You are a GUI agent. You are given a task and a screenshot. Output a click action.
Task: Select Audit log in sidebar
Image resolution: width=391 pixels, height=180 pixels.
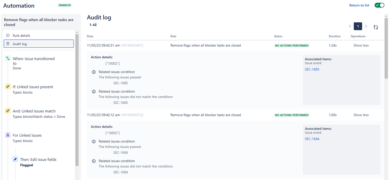[x=39, y=43]
